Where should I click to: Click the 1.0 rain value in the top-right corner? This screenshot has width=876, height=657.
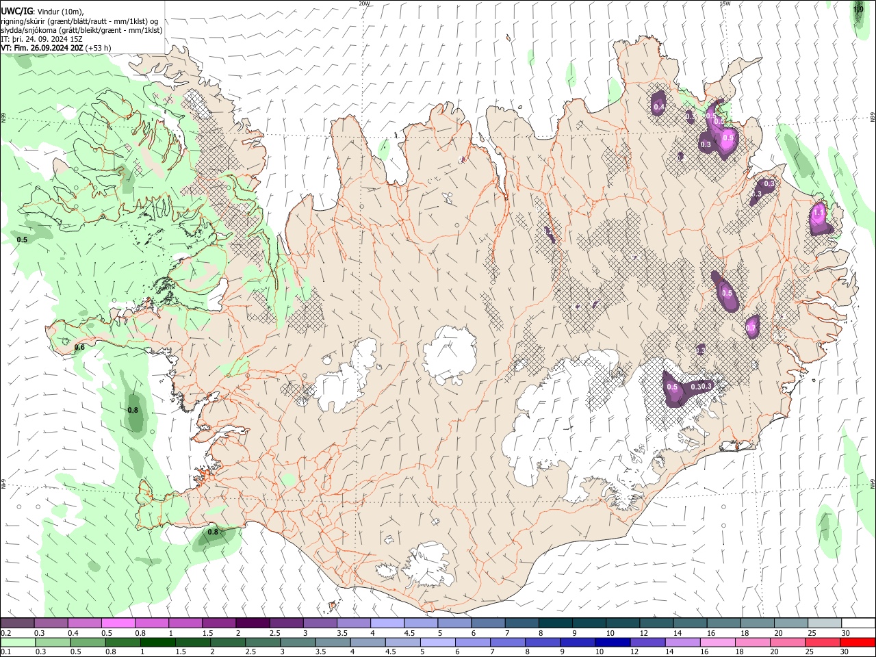[x=858, y=9]
